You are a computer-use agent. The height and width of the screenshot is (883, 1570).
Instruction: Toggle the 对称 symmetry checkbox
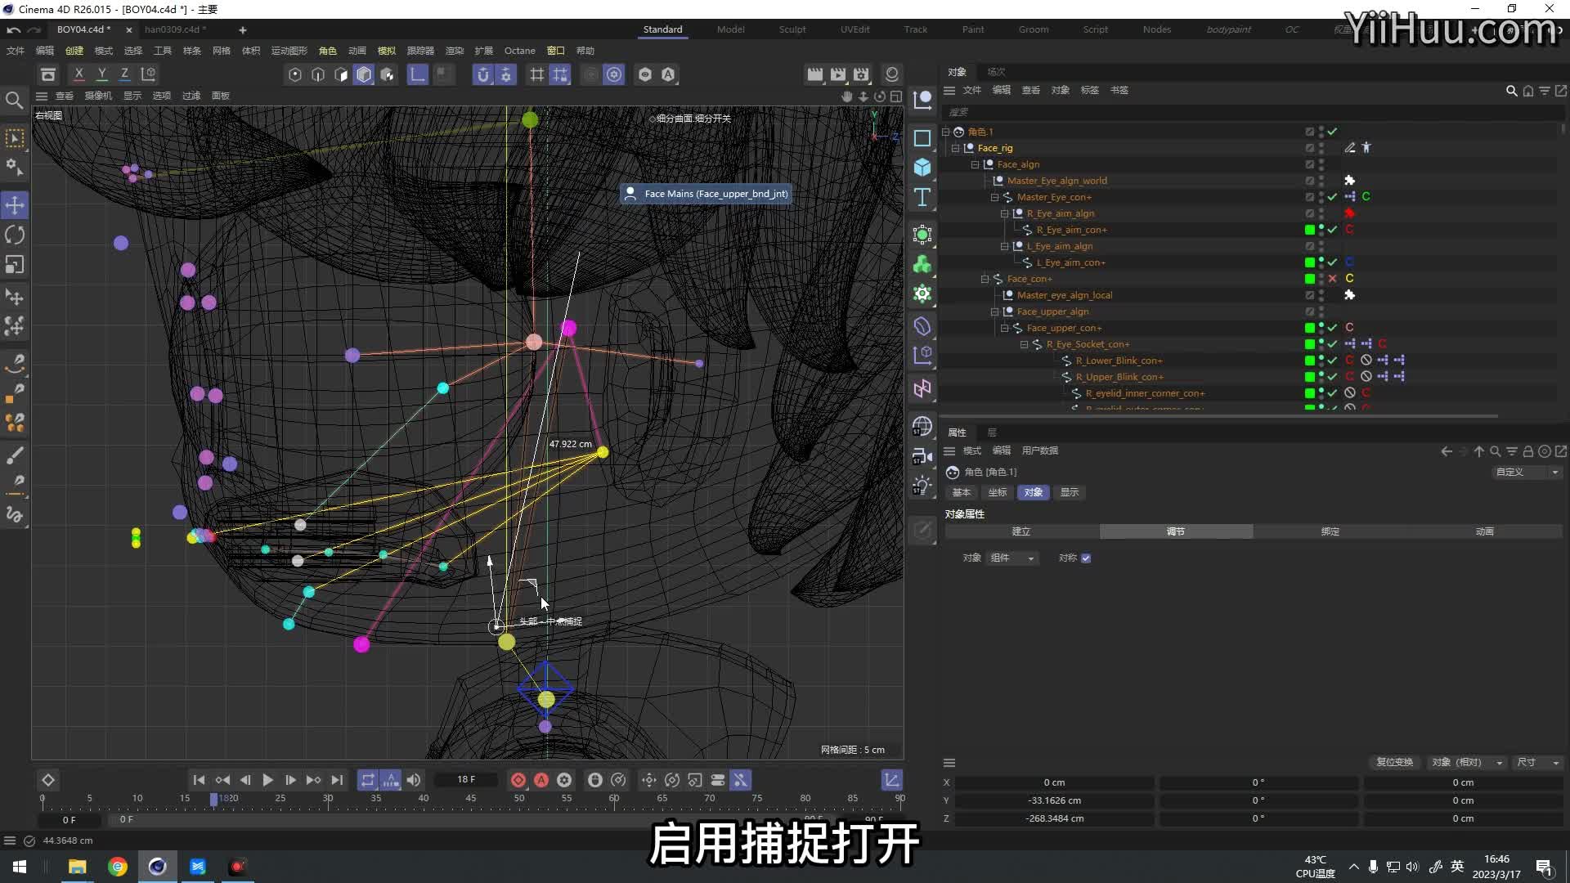(1086, 558)
